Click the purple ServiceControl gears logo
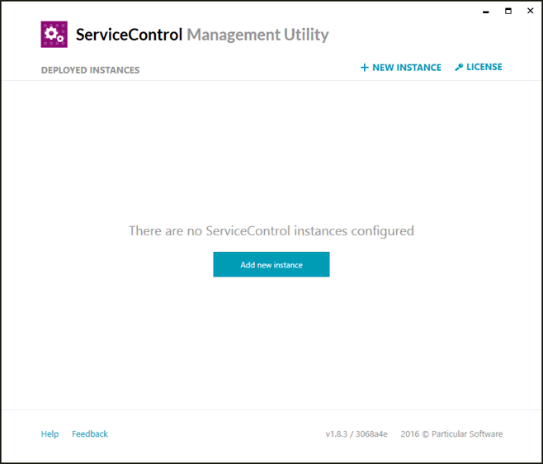The image size is (543, 464). [x=54, y=35]
